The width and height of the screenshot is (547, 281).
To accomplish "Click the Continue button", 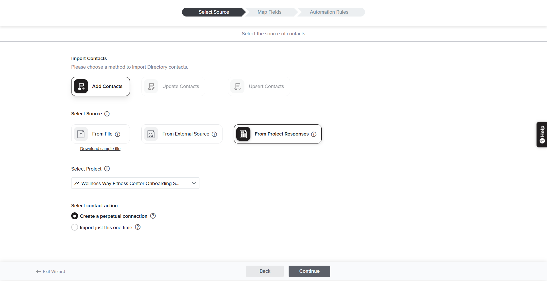I will (x=309, y=271).
